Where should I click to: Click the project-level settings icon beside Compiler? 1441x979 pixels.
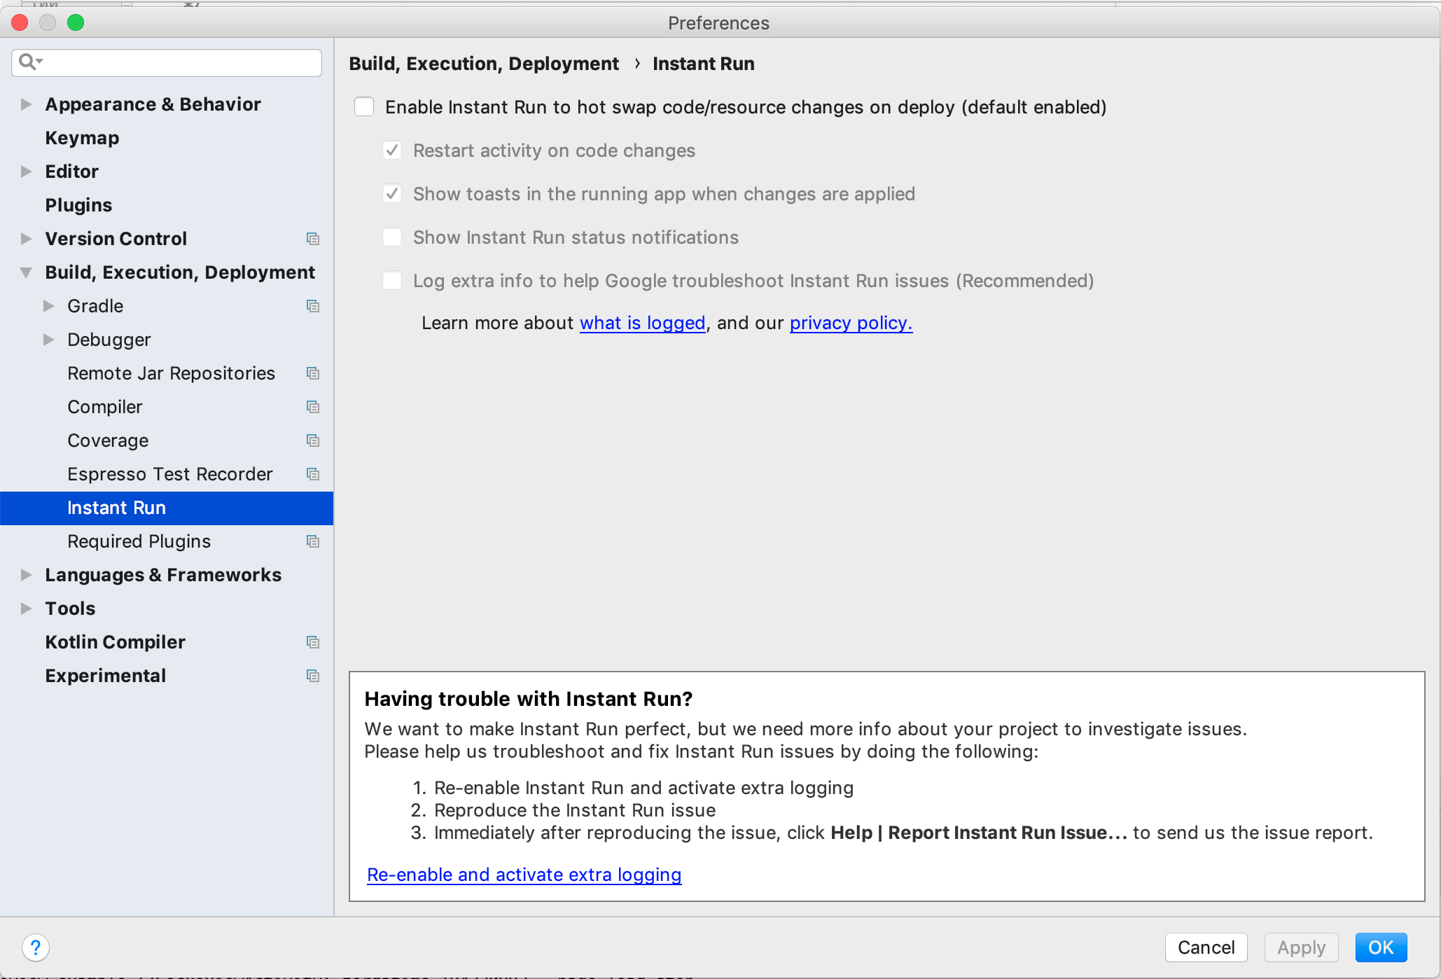313,407
